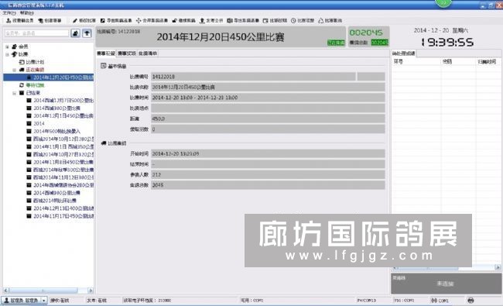Click the register new member person icon
Viewport: 503px width, 306px height.
[9, 21]
